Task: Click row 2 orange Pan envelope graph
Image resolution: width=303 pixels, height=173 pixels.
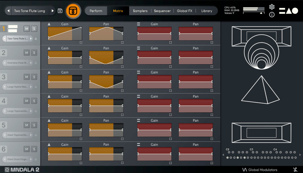Action: [x=106, y=57]
